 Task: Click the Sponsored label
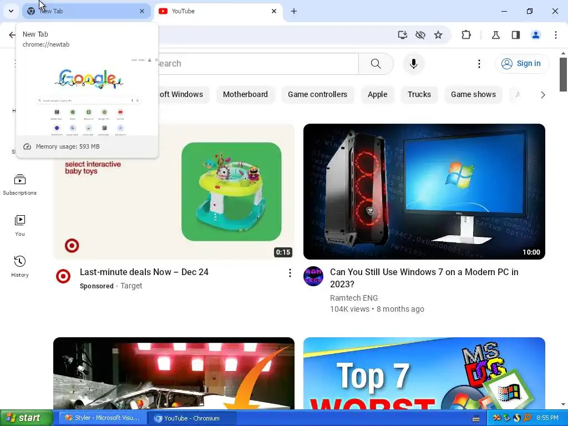97,286
